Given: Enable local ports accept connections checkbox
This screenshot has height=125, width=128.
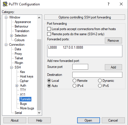Looking at the screenshot, I should pyautogui.click(x=49, y=29).
